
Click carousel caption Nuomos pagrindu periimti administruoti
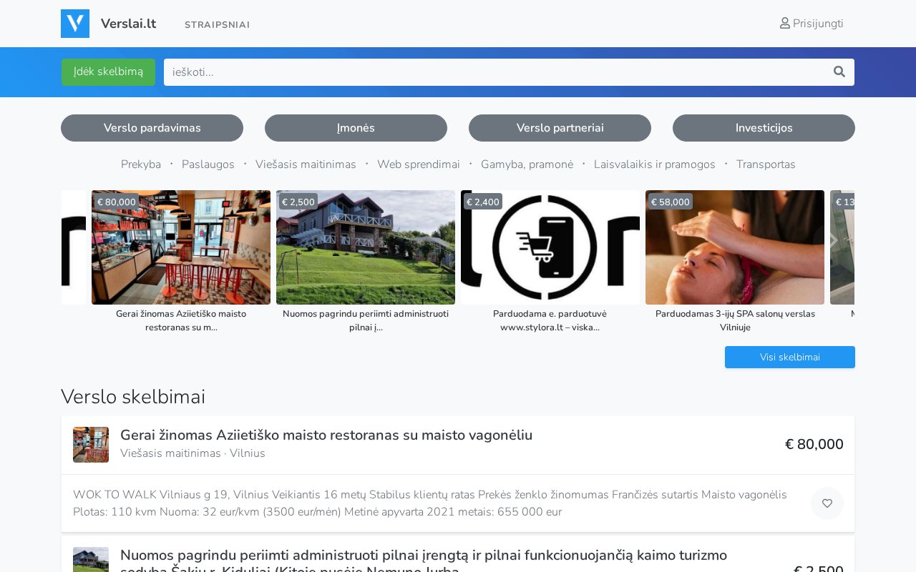tap(366, 320)
